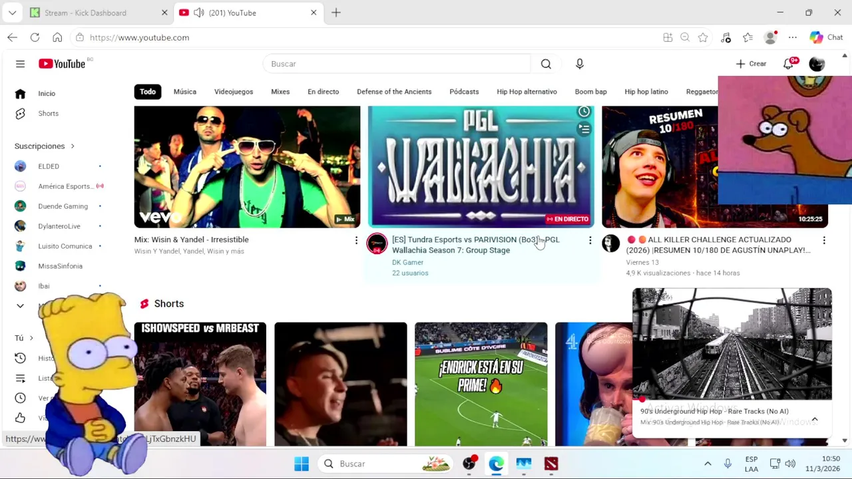Open browser home page

click(57, 37)
